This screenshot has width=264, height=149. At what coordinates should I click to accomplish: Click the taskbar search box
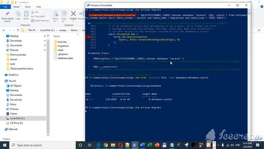[42, 145]
